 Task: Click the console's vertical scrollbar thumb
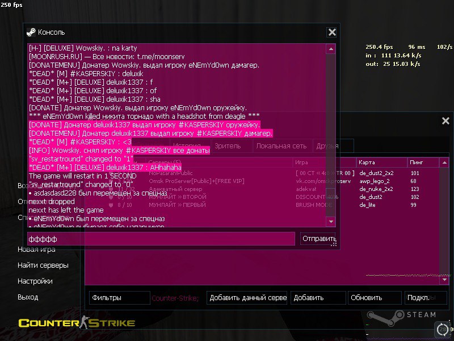coord(330,194)
